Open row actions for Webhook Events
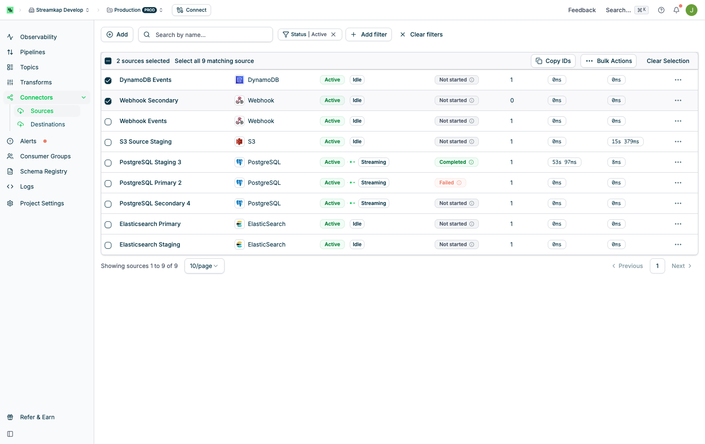 click(678, 121)
